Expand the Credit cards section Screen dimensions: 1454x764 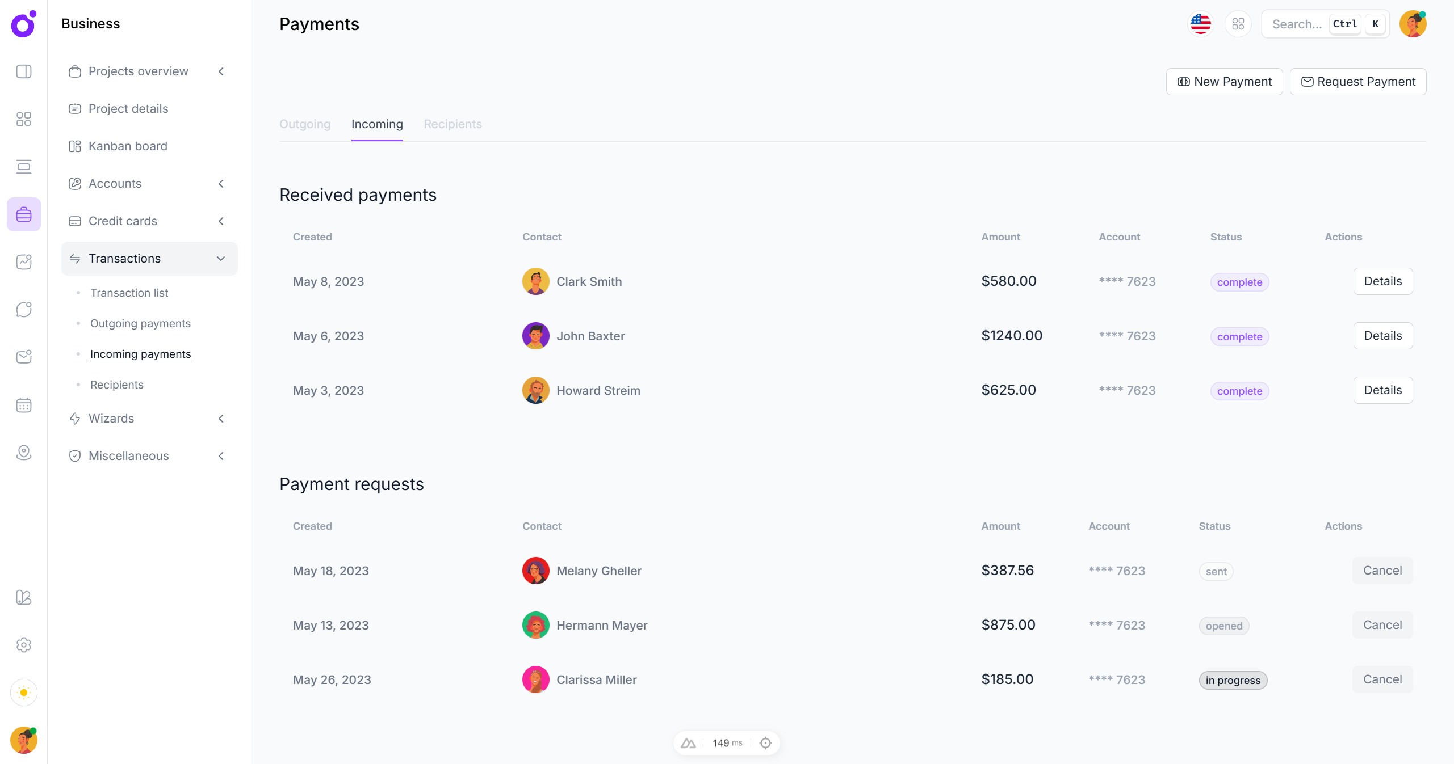[x=221, y=221]
